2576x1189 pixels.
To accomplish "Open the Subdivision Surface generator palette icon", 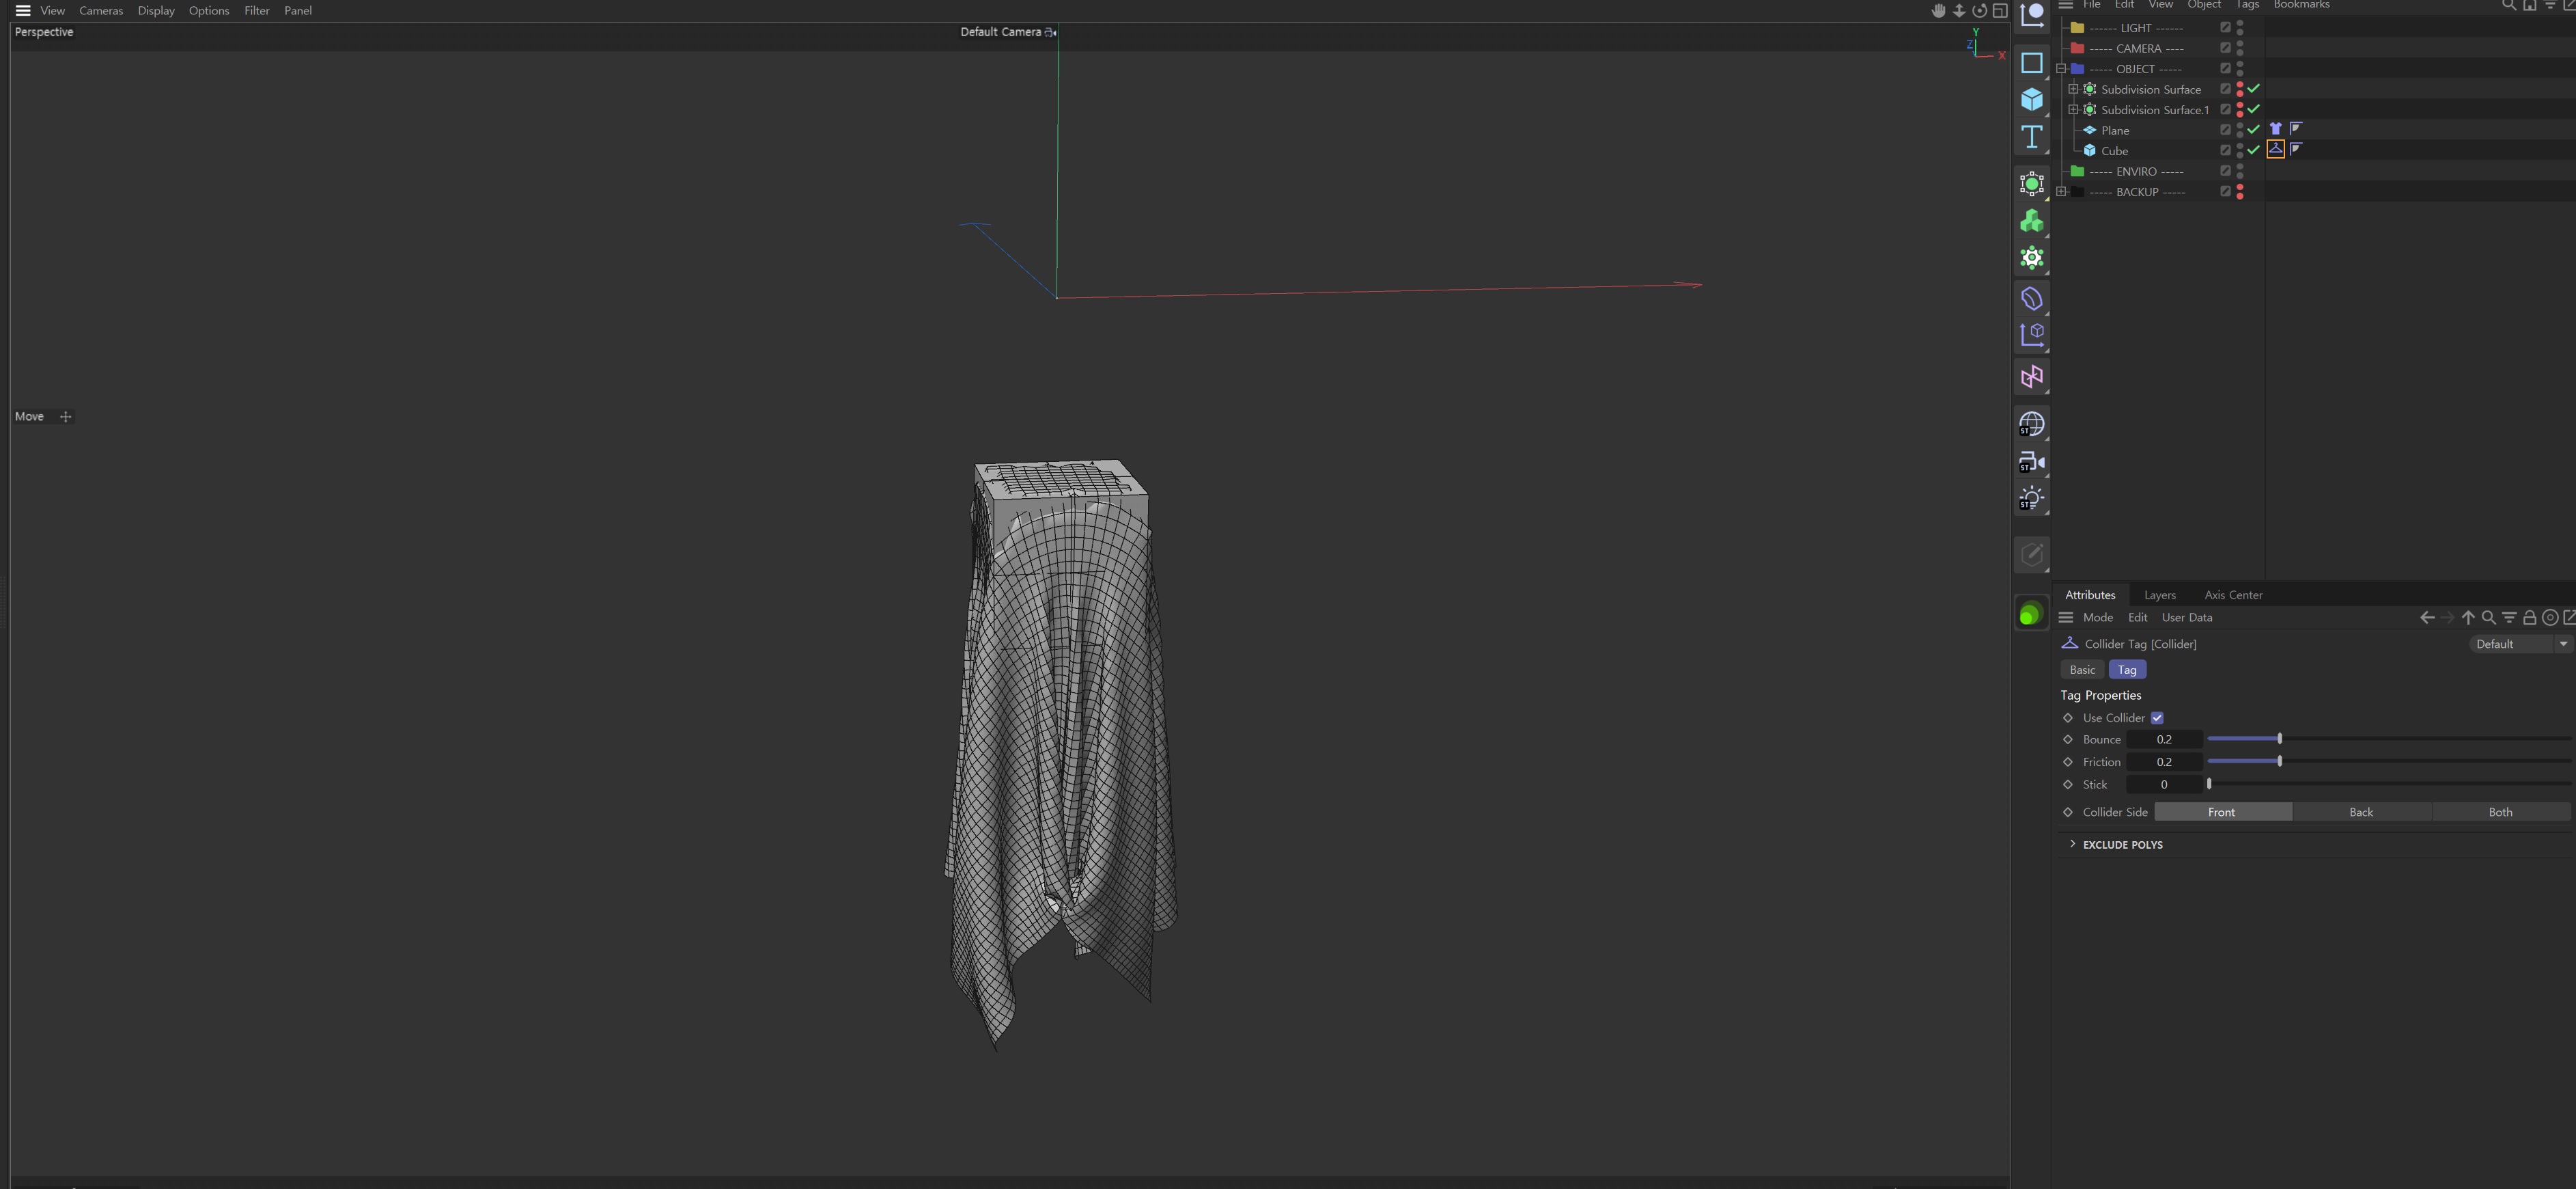I will pos(2031,183).
